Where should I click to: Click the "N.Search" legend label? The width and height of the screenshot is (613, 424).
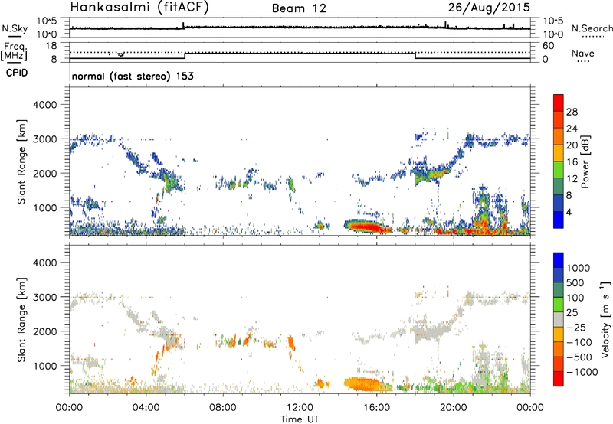tap(592, 28)
